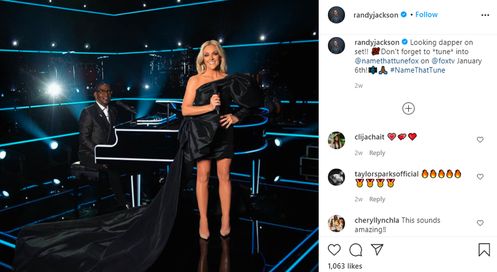The height and width of the screenshot is (272, 497).
Task: Like the post with heart icon
Action: 334,250
